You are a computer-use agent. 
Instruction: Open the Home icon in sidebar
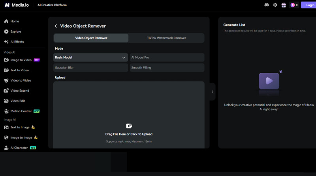click(x=6, y=21)
